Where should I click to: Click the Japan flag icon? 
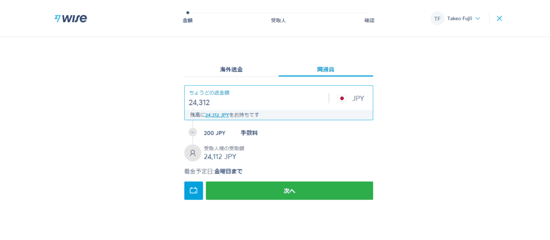342,99
